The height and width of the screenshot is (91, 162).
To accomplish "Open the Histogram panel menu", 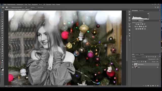I will click(160, 11).
